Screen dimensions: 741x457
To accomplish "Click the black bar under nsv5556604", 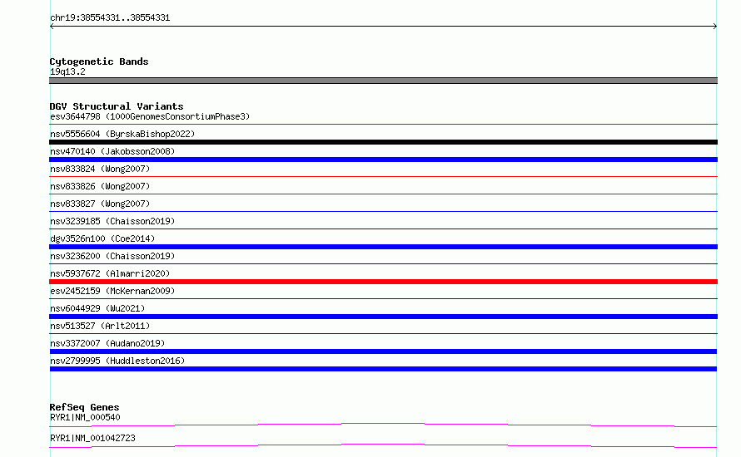I will [383, 142].
